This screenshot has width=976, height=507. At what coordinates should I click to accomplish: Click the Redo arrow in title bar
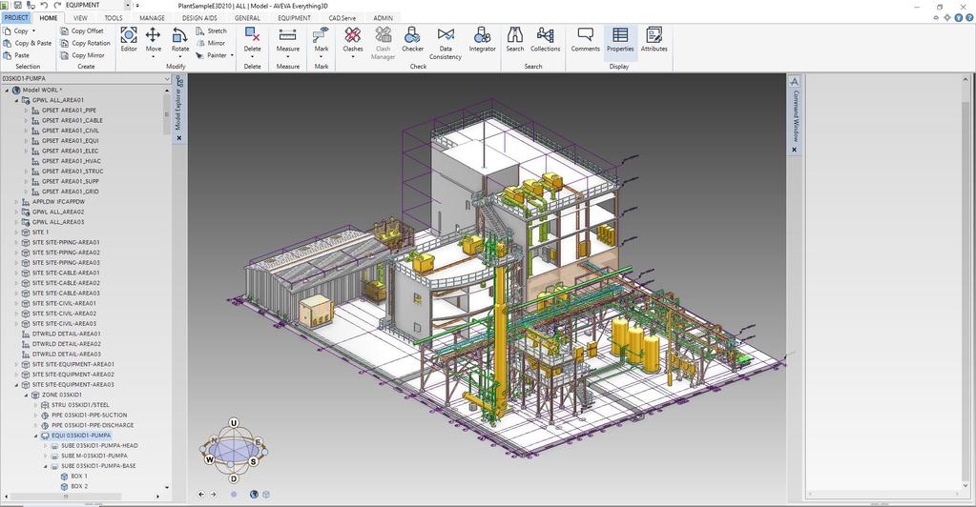[57, 5]
